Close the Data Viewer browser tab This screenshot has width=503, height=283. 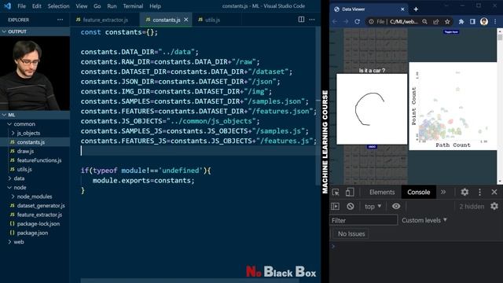click(x=402, y=9)
